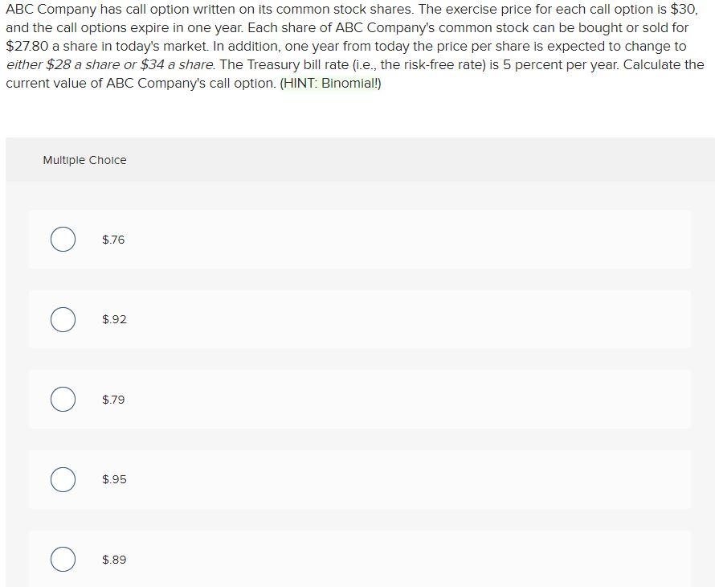Viewport: 715px width, 587px height.
Task: Click the $.79 answer text label
Action: pos(112,399)
